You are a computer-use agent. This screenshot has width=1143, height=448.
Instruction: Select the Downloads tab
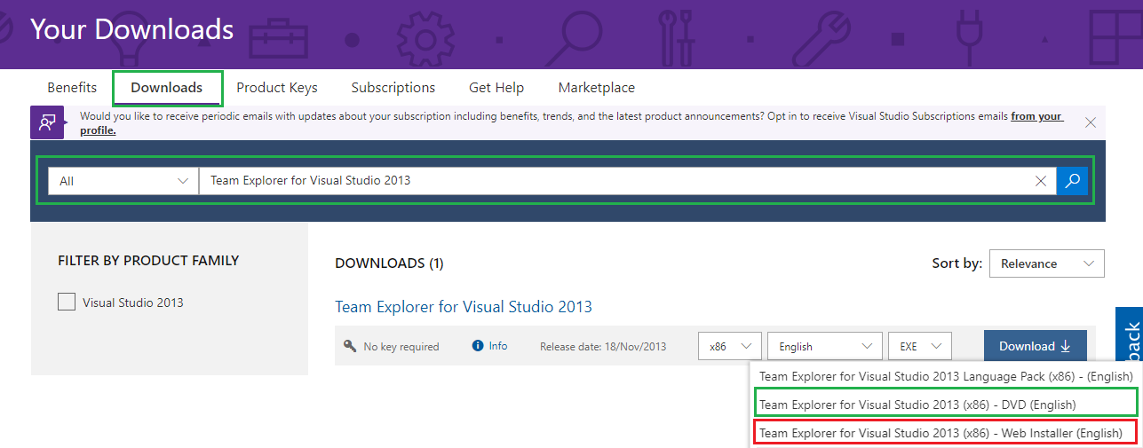(x=167, y=88)
